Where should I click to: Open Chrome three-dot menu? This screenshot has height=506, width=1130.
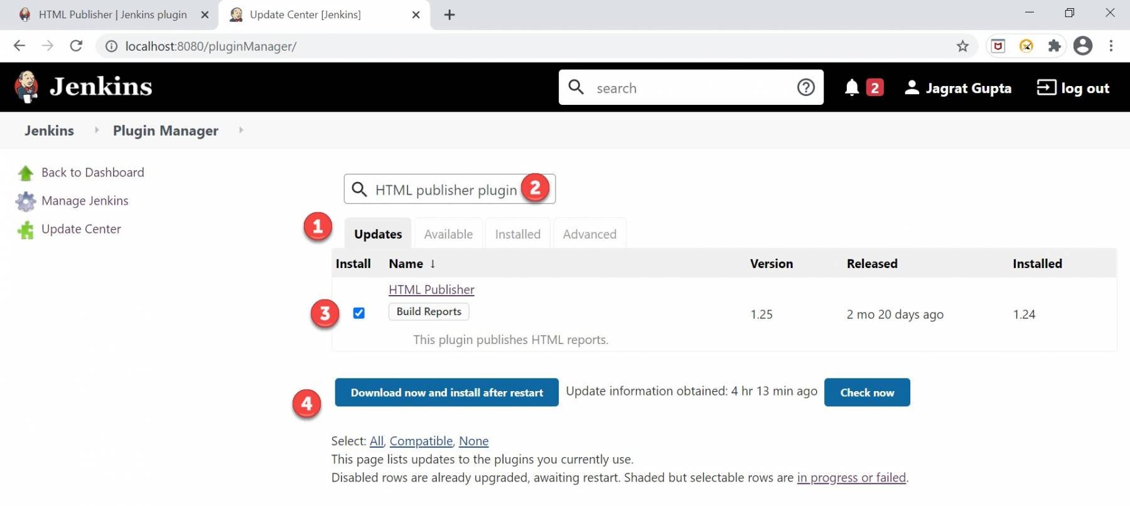click(x=1111, y=46)
